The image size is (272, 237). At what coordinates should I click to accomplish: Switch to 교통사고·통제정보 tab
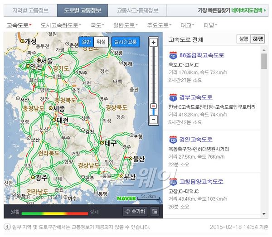click(x=137, y=10)
